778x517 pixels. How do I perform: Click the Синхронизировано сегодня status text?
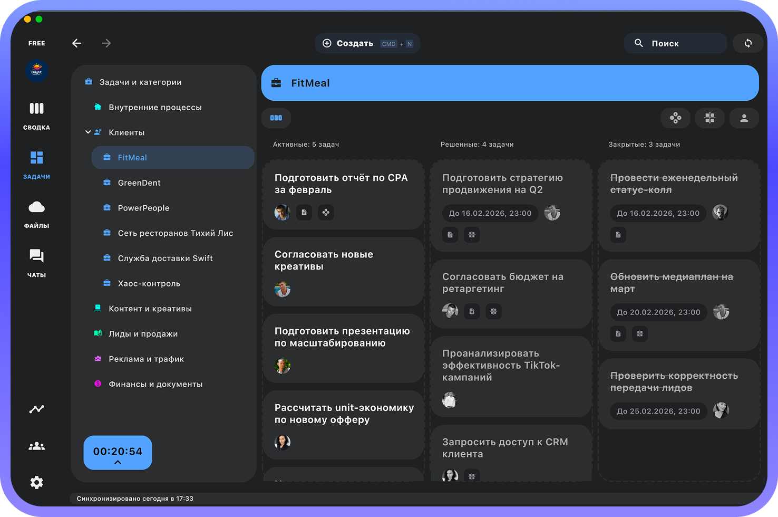(135, 499)
